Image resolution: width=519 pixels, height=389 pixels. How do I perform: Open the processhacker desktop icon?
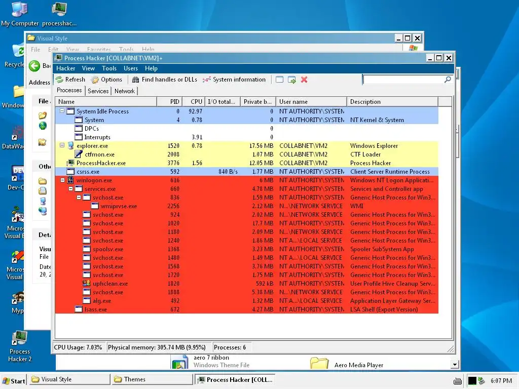(59, 14)
